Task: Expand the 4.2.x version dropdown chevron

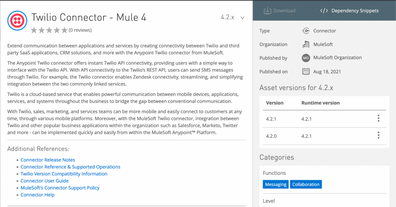Action: tap(242, 18)
